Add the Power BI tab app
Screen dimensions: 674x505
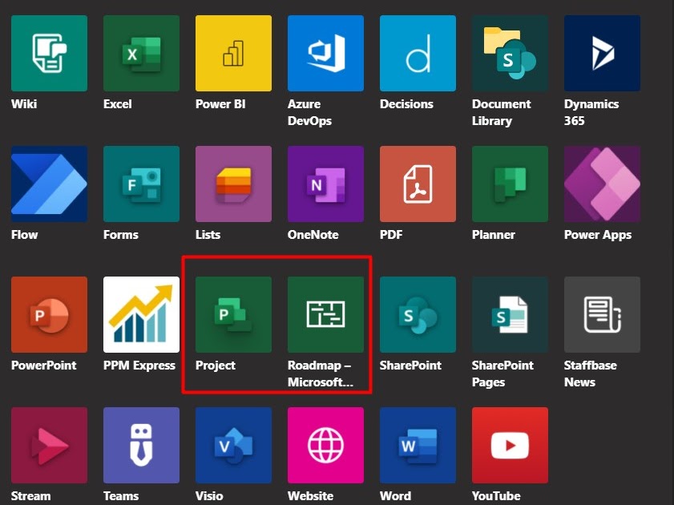tap(233, 53)
